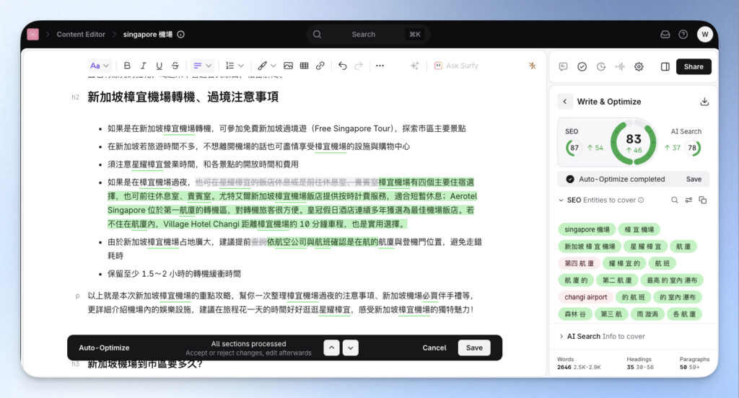Viewport: 739px width, 398px height.
Task: Open the numbered list dropdown
Action: (235, 66)
